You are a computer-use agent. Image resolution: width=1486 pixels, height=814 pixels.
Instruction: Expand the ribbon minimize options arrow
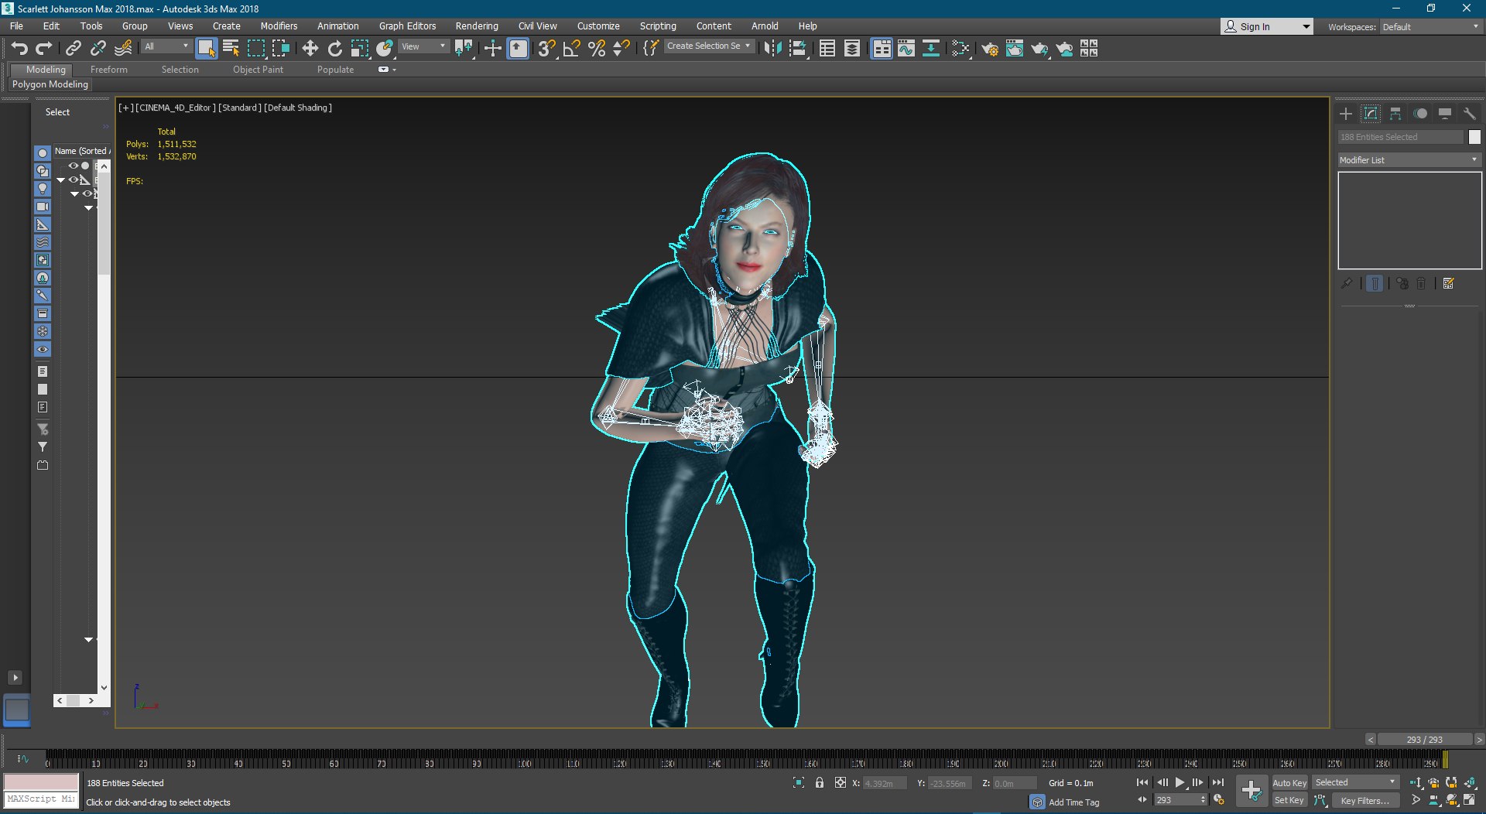(x=395, y=70)
